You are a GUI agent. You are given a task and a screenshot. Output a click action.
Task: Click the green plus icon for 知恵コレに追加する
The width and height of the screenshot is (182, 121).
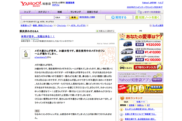(x=97, y=31)
